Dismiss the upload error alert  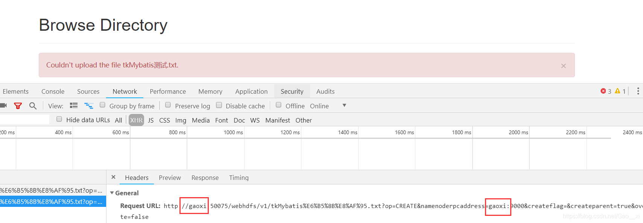click(x=563, y=66)
